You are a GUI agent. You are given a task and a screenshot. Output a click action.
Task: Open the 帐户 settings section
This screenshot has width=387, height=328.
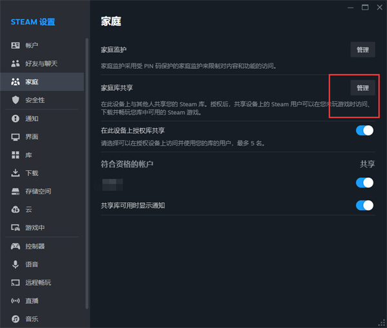[42, 45]
